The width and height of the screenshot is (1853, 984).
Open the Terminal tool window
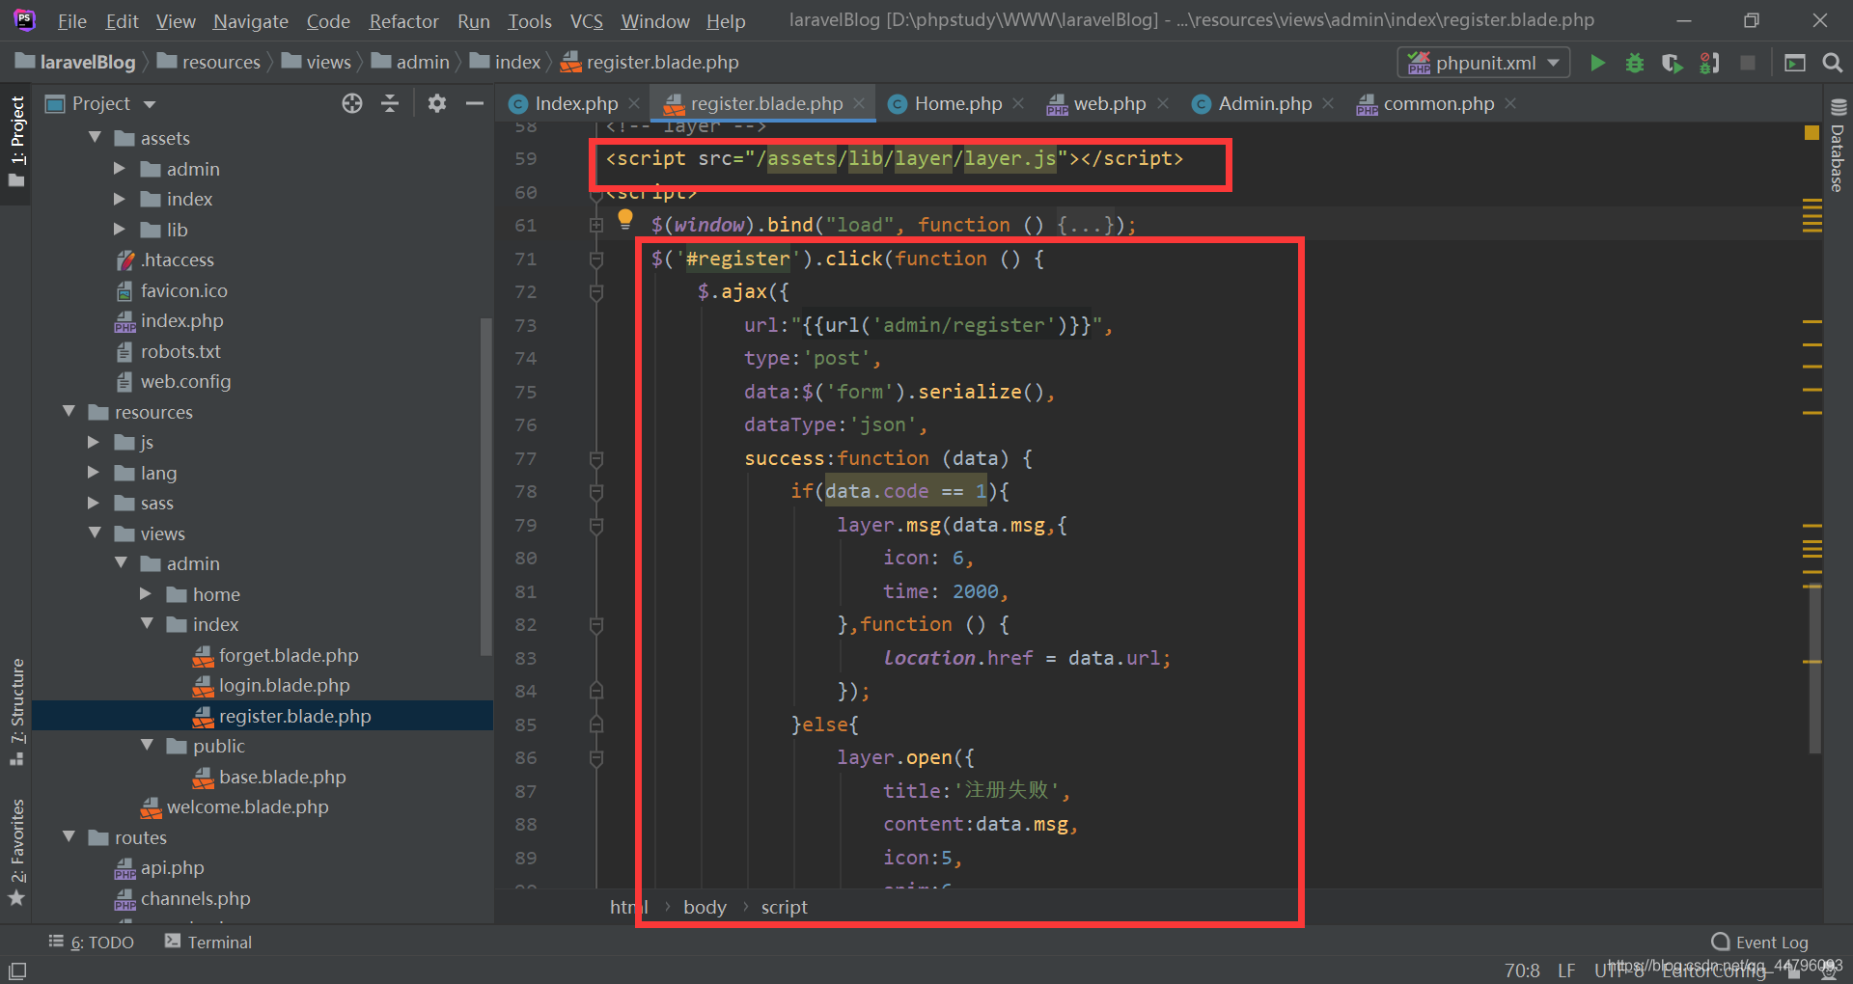(x=208, y=942)
